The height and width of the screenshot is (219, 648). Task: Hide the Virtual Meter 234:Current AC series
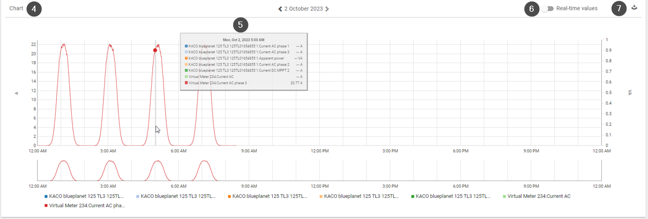click(x=538, y=196)
